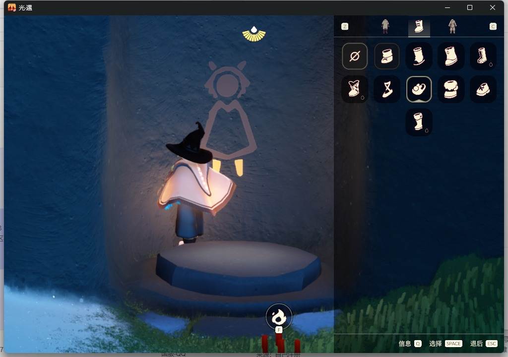Viewport: 508px width, 357px height.
Task: Close the 光遇 game window
Action: point(493,7)
